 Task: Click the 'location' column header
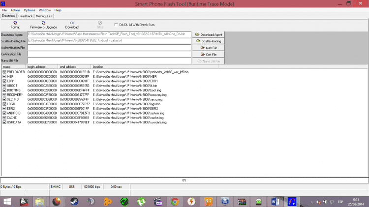coord(154,67)
